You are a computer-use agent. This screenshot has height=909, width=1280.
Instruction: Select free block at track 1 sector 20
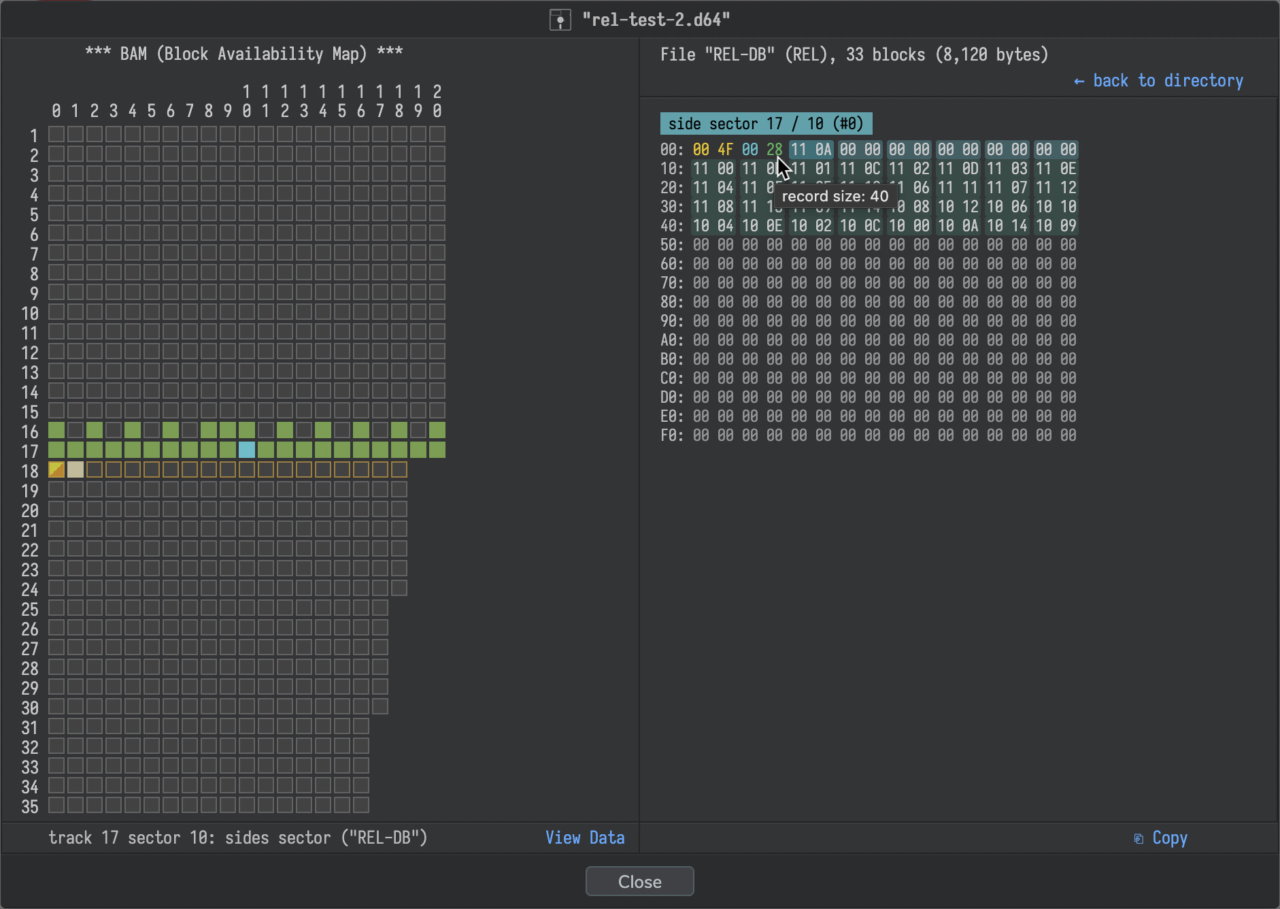click(437, 134)
